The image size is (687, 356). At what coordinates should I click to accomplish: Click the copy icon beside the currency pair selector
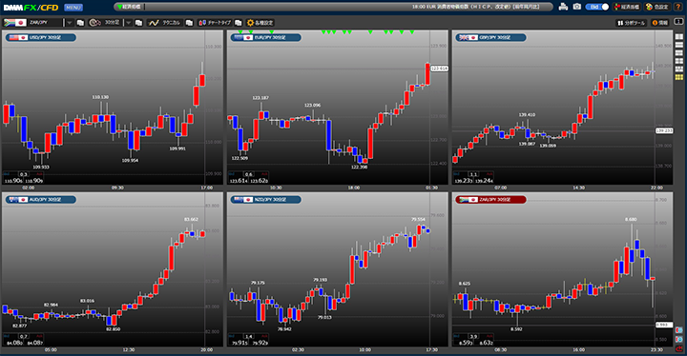pyautogui.click(x=80, y=22)
